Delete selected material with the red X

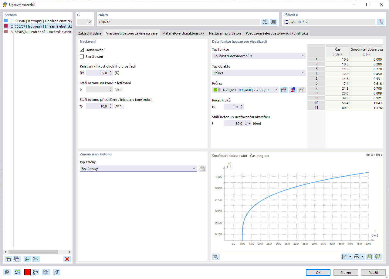(67, 259)
